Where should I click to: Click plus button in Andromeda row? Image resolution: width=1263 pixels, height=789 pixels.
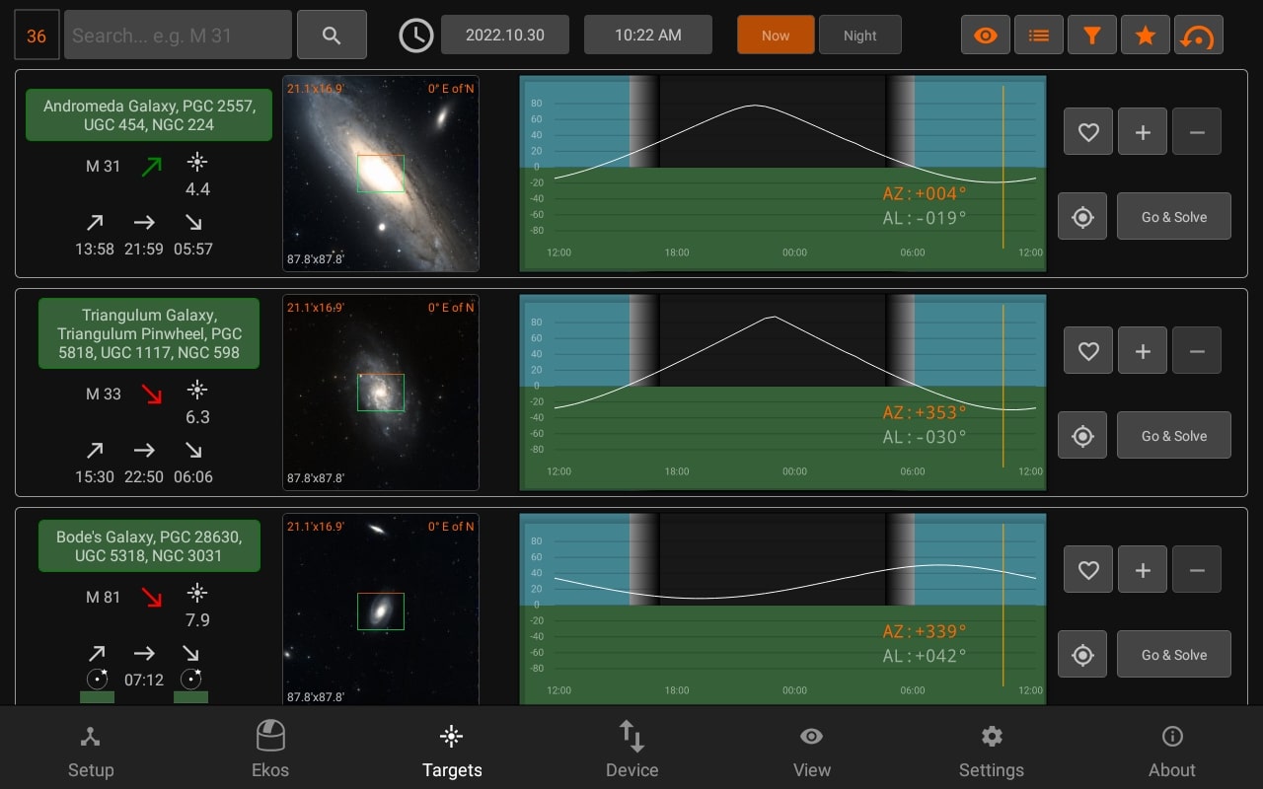click(1143, 131)
